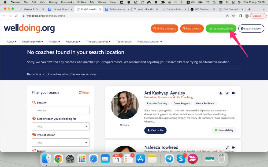
Task: Expand the Articles menu
Action: (x=54, y=42)
